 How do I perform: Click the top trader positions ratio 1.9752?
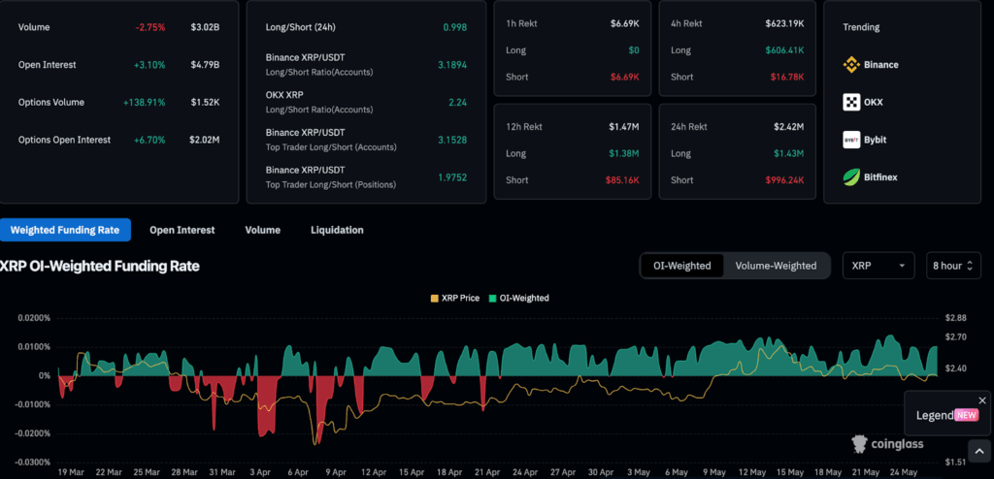452,177
